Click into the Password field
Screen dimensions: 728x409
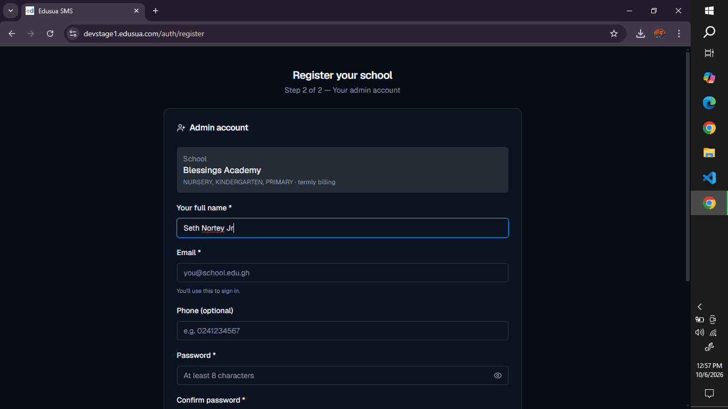[x=343, y=375]
